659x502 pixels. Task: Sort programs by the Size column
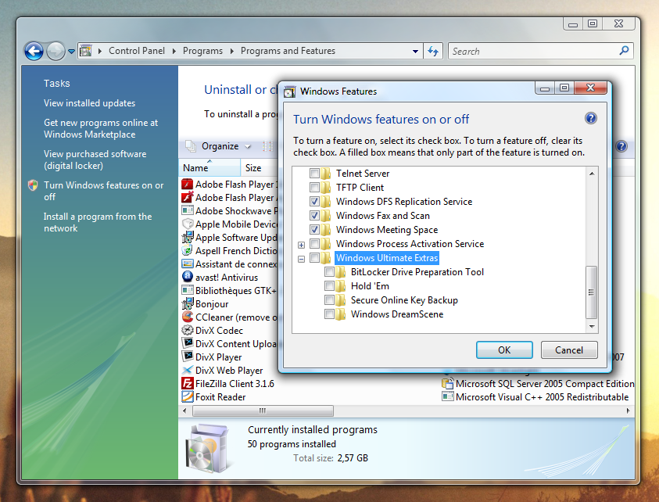tap(259, 168)
